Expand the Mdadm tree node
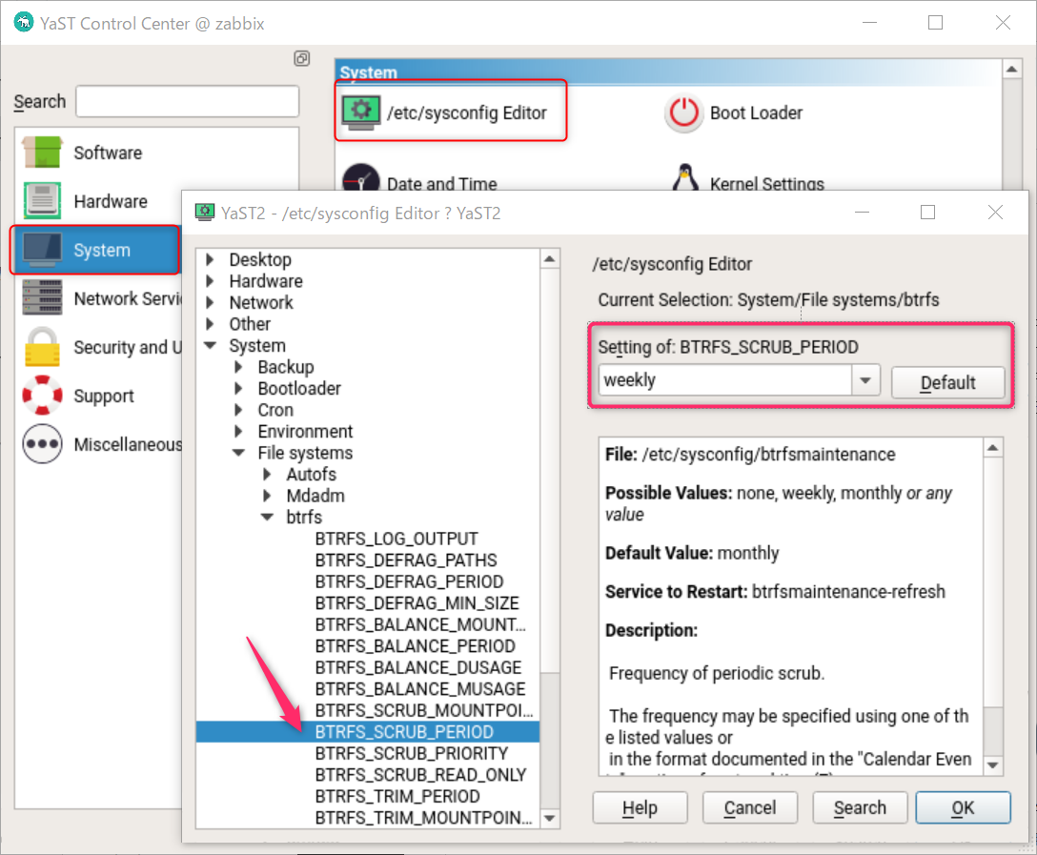This screenshot has height=855, width=1037. (267, 496)
